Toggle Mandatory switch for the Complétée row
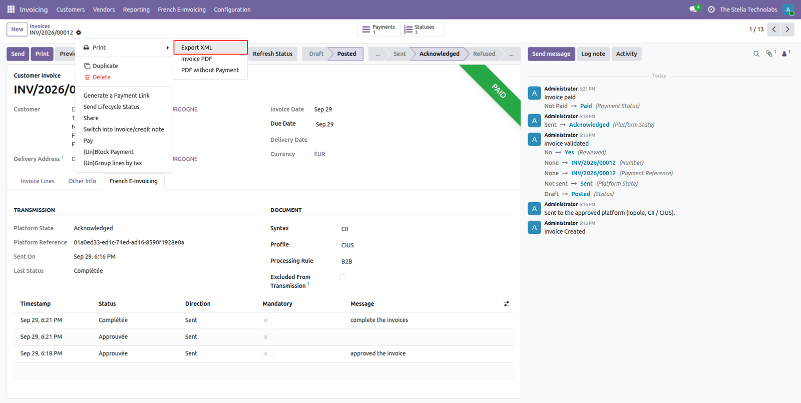 click(x=268, y=320)
